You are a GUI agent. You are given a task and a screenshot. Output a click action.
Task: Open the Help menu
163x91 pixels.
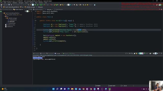(46, 3)
